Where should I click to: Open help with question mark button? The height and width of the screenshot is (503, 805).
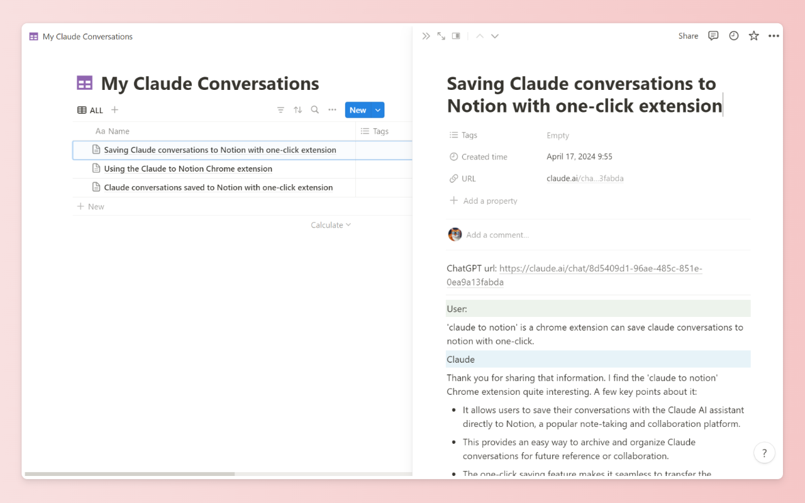tap(764, 453)
